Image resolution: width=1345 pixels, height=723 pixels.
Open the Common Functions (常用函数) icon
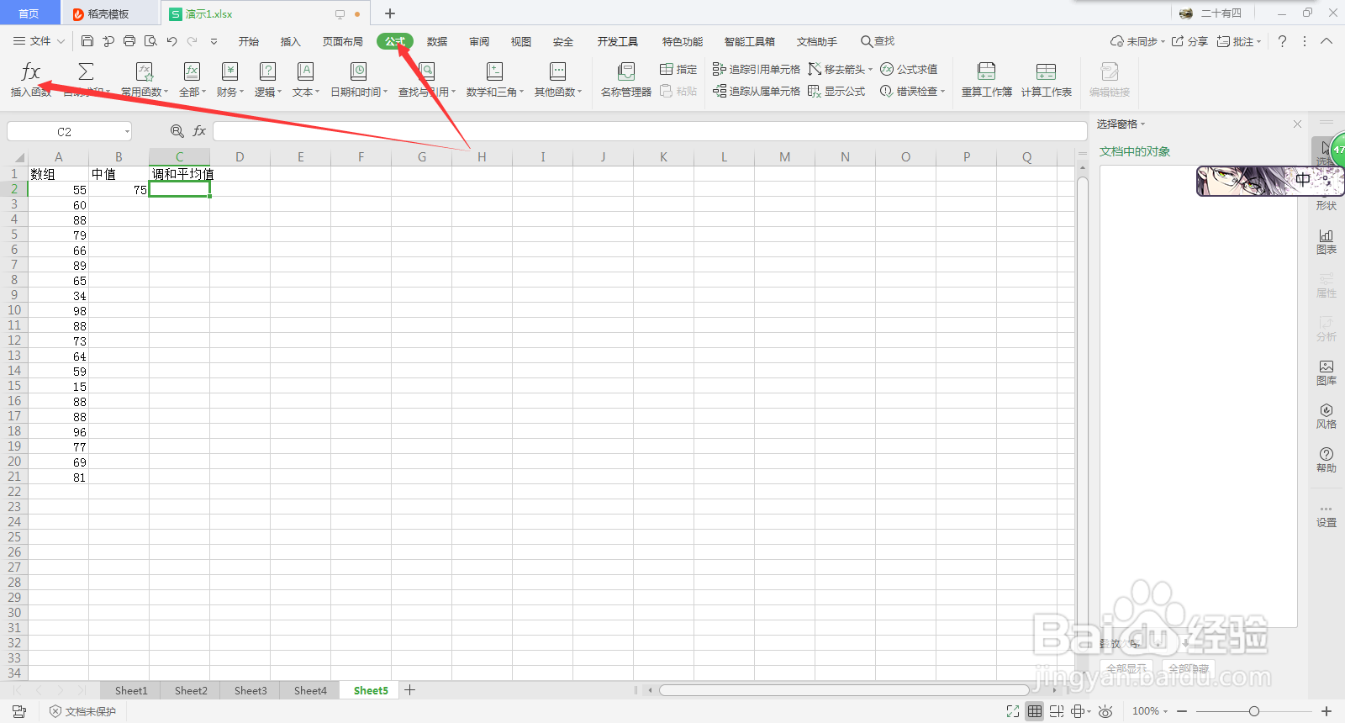[x=145, y=71]
